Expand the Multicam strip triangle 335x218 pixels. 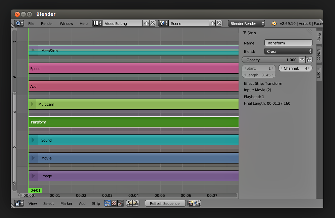tap(32, 104)
